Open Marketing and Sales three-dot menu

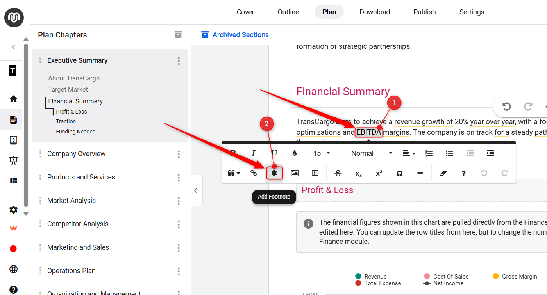pyautogui.click(x=179, y=248)
